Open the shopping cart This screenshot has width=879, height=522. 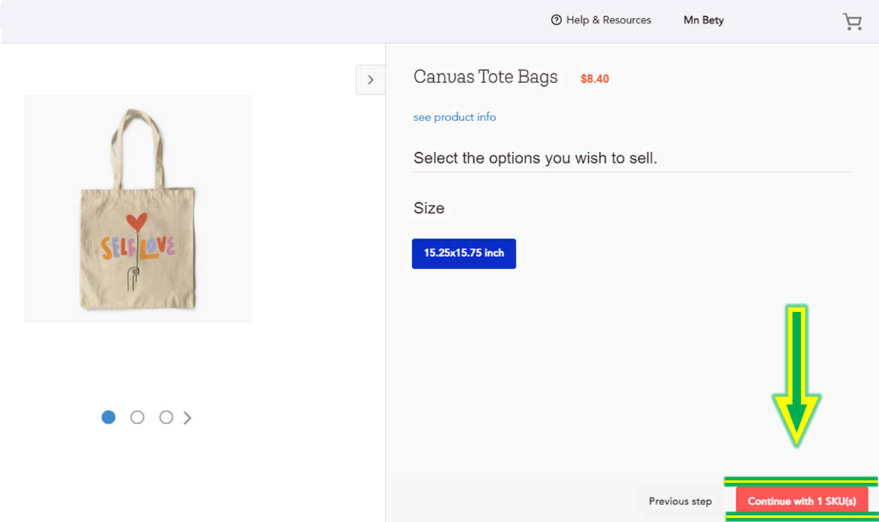(852, 22)
